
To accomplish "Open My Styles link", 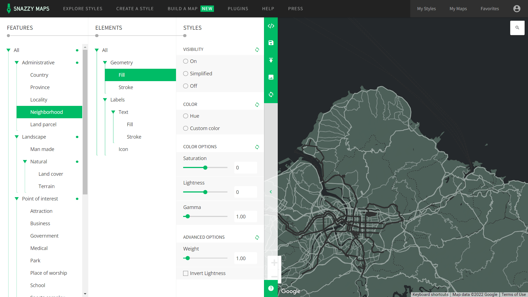I will tap(427, 9).
